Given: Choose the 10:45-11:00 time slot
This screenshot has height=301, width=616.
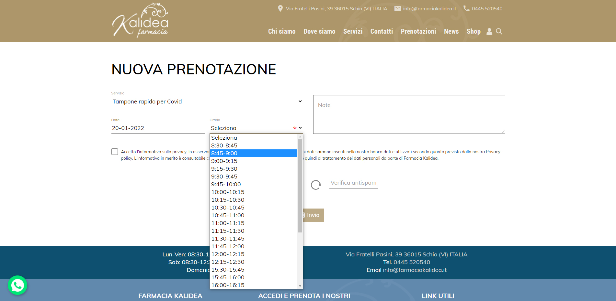Looking at the screenshot, I should click(228, 215).
